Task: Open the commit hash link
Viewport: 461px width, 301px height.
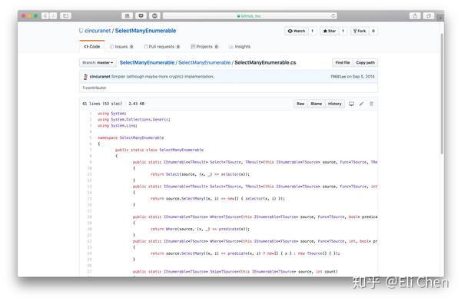Action: pos(338,77)
